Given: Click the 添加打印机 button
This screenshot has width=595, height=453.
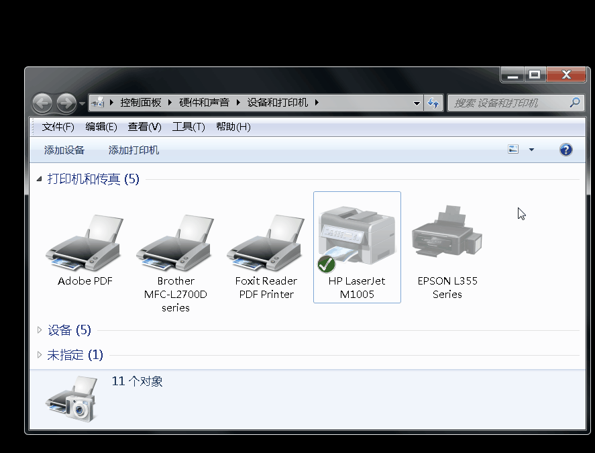Looking at the screenshot, I should 134,150.
